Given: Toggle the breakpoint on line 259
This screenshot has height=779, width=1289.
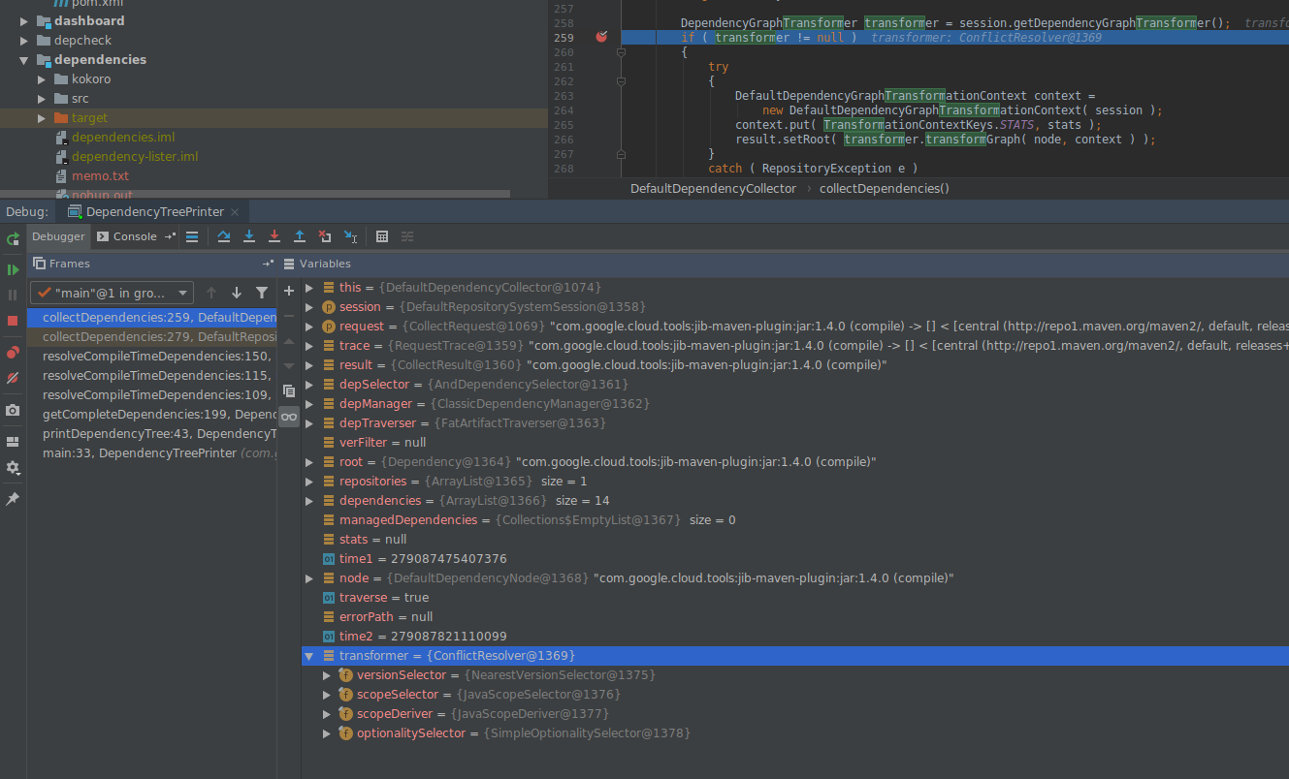Looking at the screenshot, I should click(x=601, y=35).
